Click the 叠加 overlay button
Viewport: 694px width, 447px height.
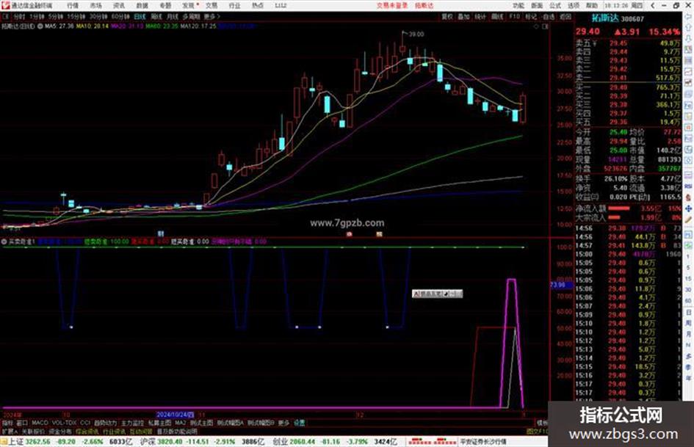click(463, 16)
